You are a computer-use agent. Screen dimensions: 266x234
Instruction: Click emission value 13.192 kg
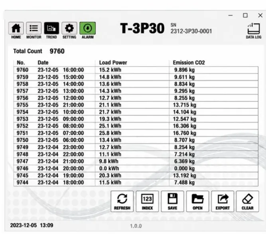click(185, 175)
